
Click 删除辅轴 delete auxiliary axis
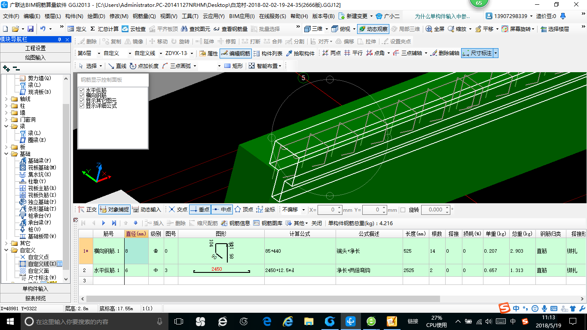point(445,53)
